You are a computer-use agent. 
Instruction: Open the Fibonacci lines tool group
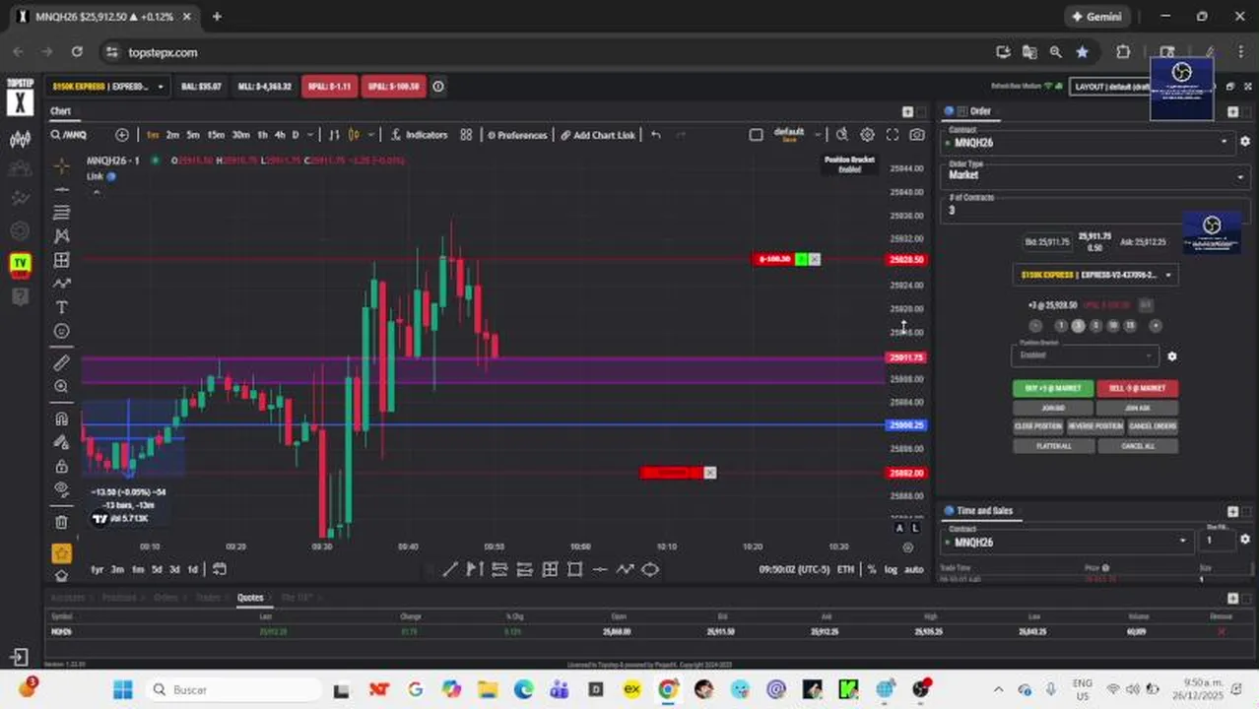[61, 213]
